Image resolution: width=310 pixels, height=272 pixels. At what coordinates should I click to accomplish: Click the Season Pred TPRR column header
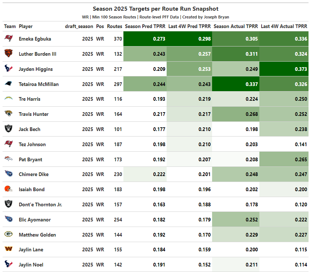tap(145, 27)
